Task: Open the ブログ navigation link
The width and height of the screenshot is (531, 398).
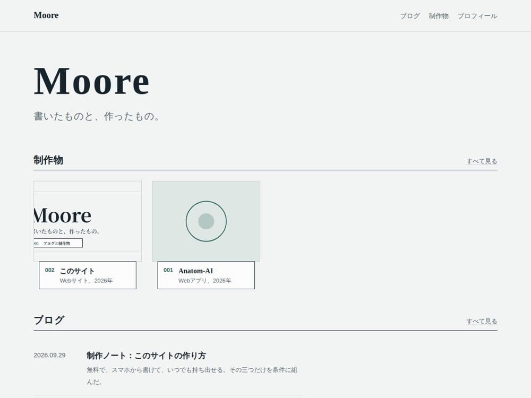Action: tap(410, 16)
